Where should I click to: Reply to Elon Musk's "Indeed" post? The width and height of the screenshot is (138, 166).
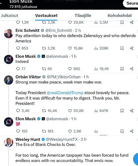click(21, 69)
